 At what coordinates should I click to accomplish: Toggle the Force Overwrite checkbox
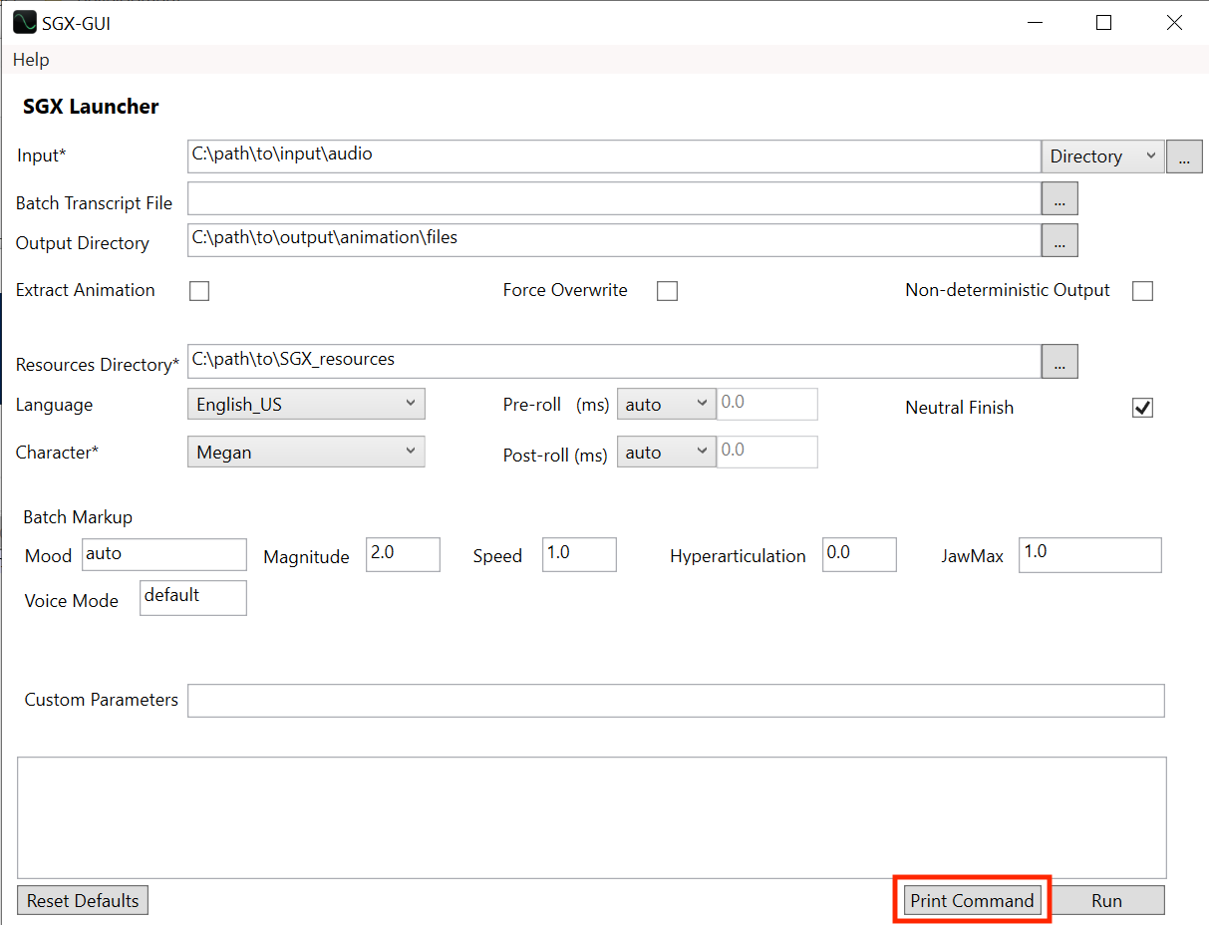tap(668, 291)
